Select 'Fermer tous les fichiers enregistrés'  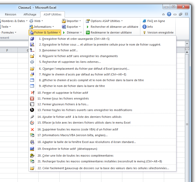pyautogui.click(x=102, y=98)
